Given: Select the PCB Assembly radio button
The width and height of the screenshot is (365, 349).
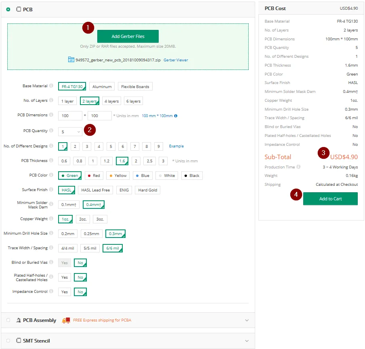Looking at the screenshot, I should click(x=8, y=320).
